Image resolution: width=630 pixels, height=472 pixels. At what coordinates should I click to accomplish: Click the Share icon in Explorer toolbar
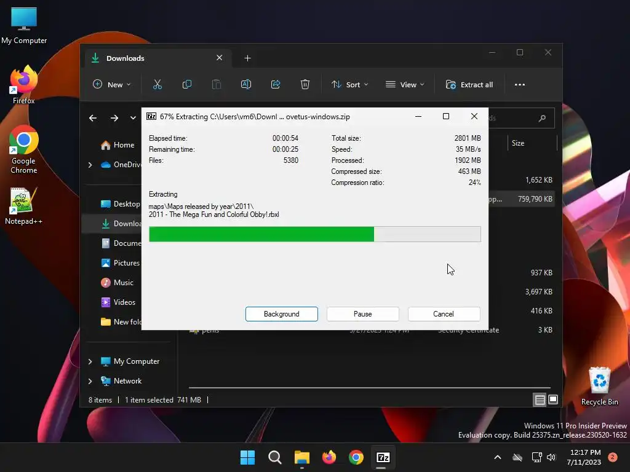pyautogui.click(x=276, y=84)
